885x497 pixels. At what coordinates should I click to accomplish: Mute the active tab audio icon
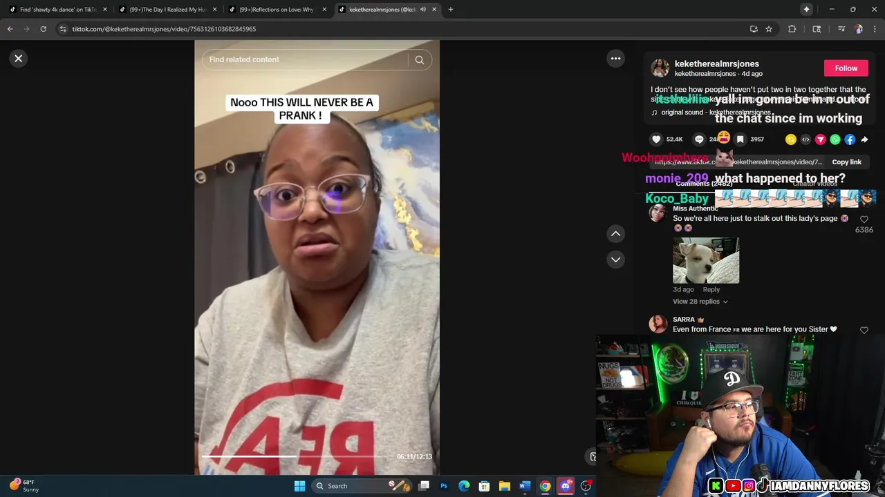(423, 10)
